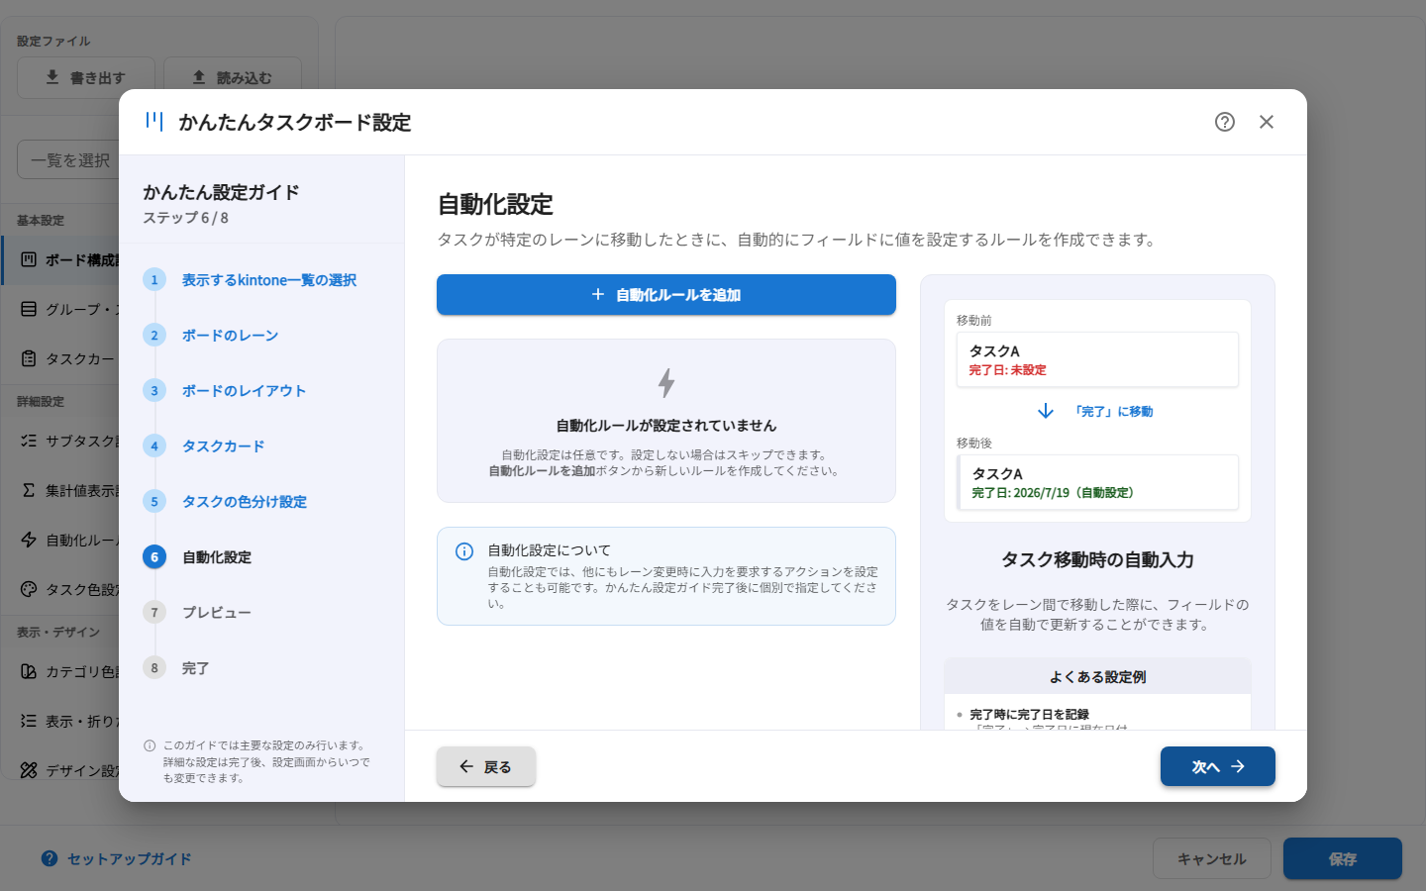Click the 集計値表示 sigma icon in background sidebar
The image size is (1426, 891).
pos(29,490)
